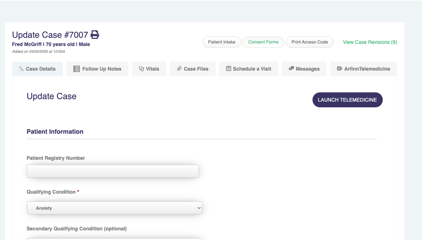Expand the Qualifying Condition dropdown showing Anxiety

pos(115,208)
